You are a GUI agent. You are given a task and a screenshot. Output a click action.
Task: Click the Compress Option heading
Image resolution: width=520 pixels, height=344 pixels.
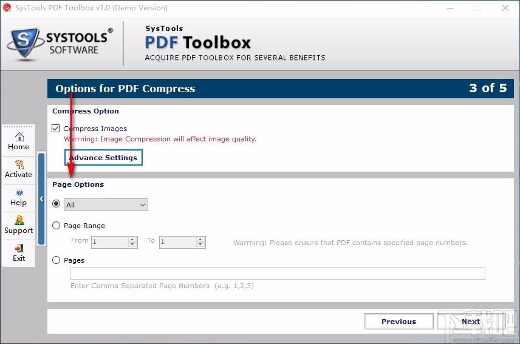tap(86, 111)
